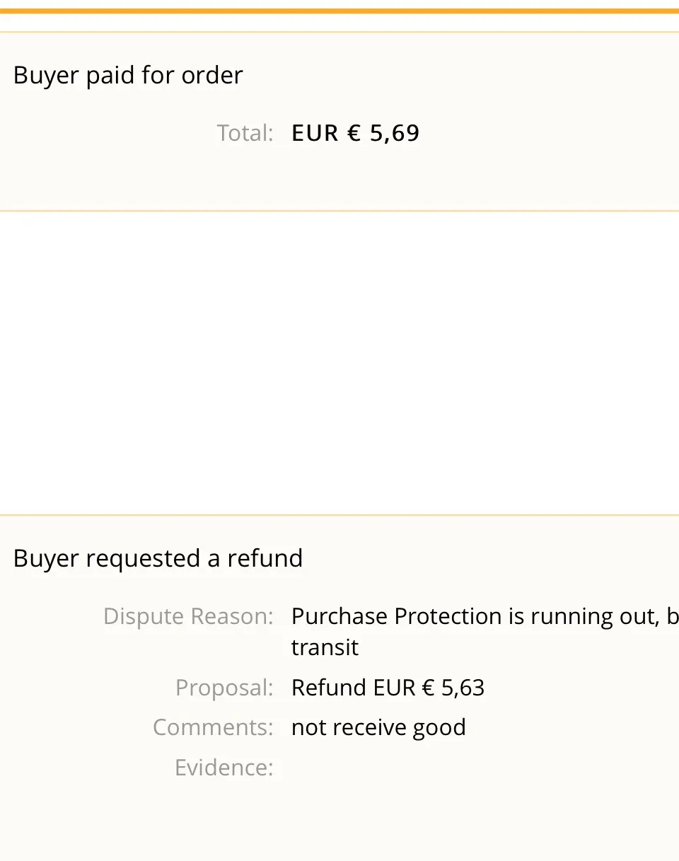
Task: Click "running out" in the dispute reason
Action: (x=593, y=616)
